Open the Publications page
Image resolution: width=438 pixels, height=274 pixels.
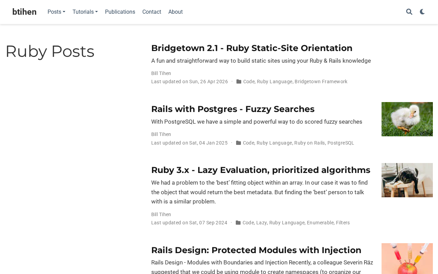[x=120, y=12]
